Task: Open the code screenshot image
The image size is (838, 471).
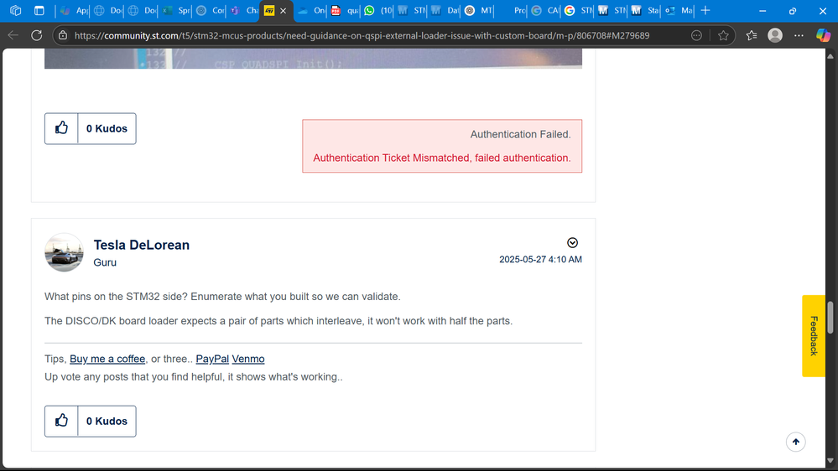Action: (313, 59)
